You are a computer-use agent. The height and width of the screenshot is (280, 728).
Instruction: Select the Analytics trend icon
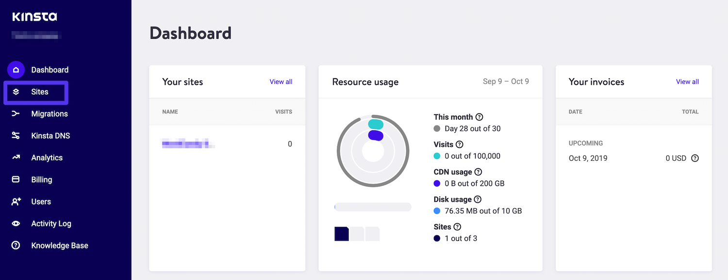(x=16, y=157)
